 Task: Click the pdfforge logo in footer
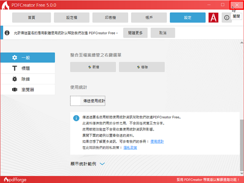(15, 180)
